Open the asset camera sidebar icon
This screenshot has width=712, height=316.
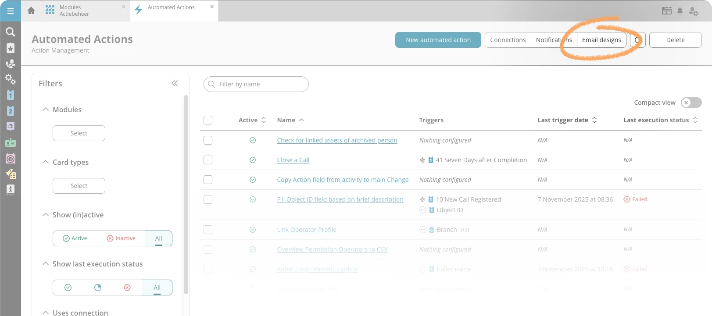click(x=11, y=158)
